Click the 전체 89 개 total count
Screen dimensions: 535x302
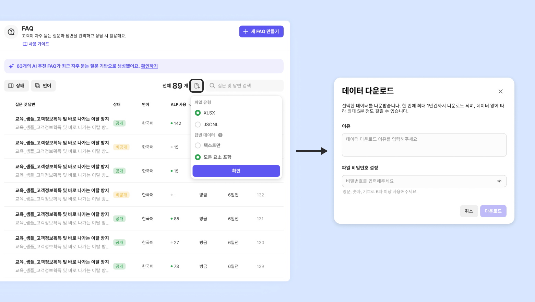176,86
